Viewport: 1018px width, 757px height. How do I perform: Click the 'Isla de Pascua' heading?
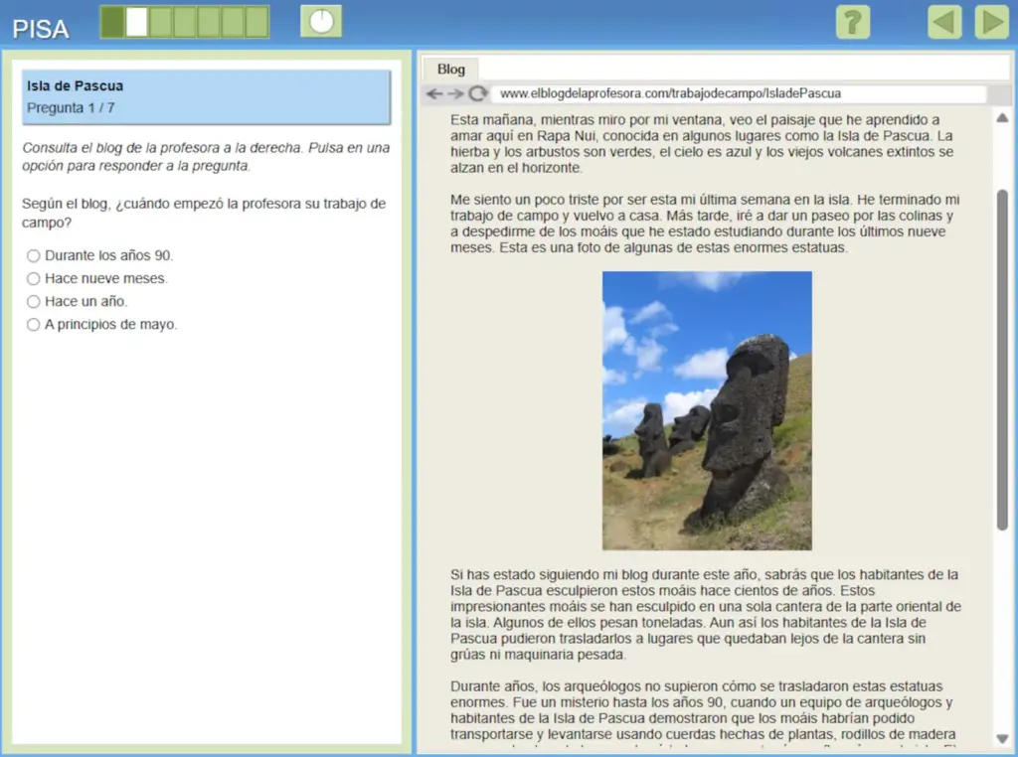click(75, 85)
